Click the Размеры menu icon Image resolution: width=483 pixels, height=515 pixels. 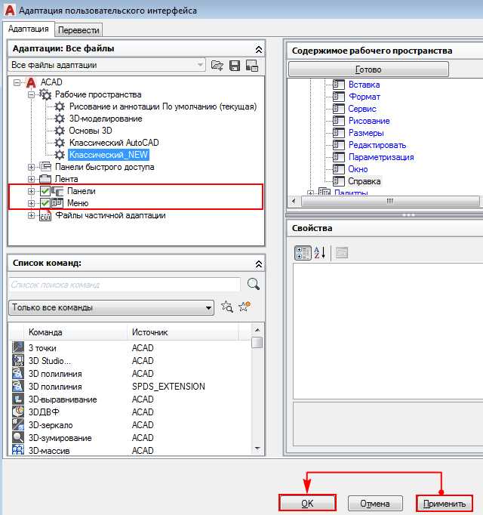[x=339, y=133]
